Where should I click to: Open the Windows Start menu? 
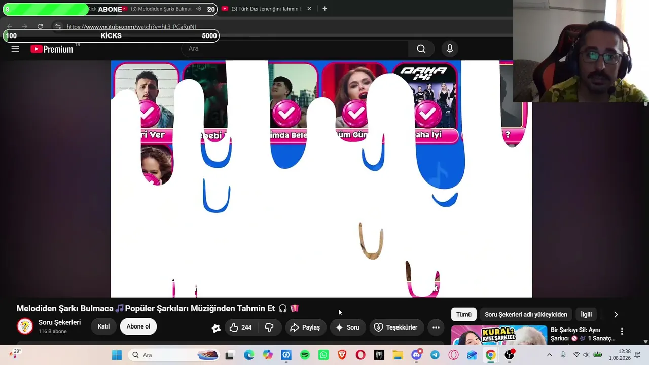[117, 355]
